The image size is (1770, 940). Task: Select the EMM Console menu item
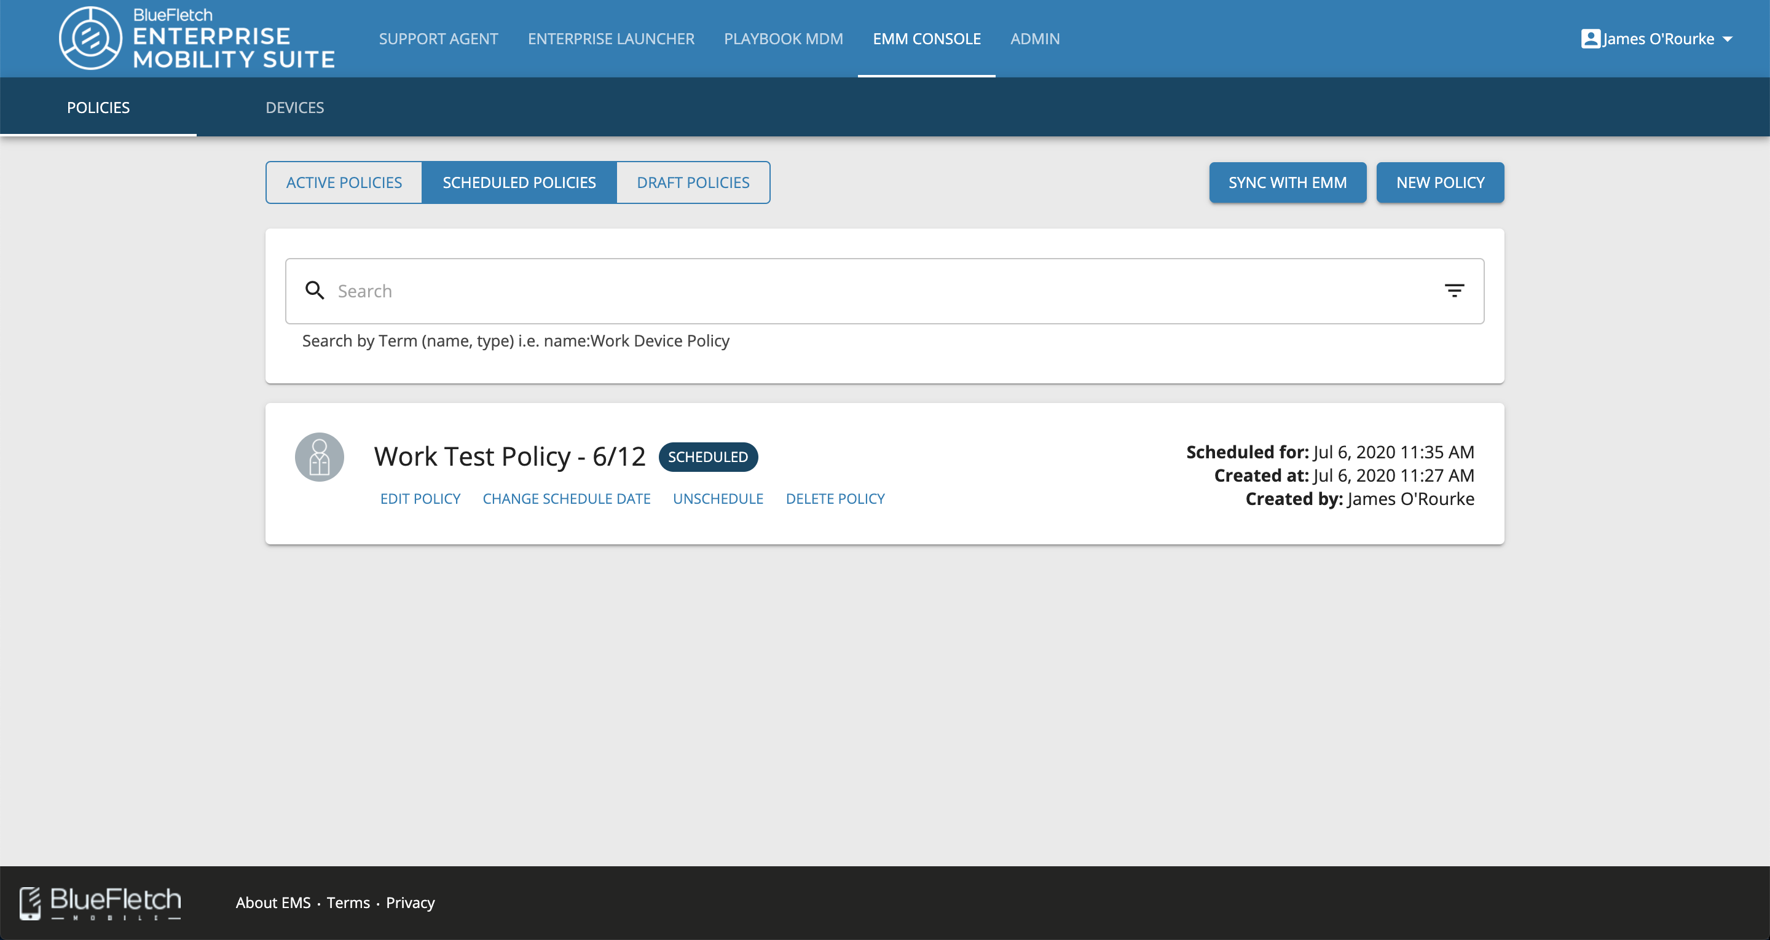coord(927,39)
